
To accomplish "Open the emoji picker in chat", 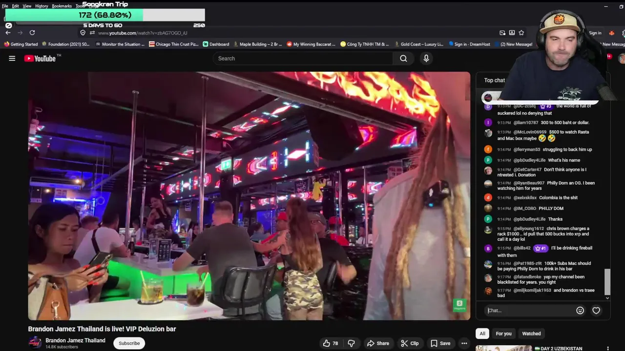I will 580,311.
